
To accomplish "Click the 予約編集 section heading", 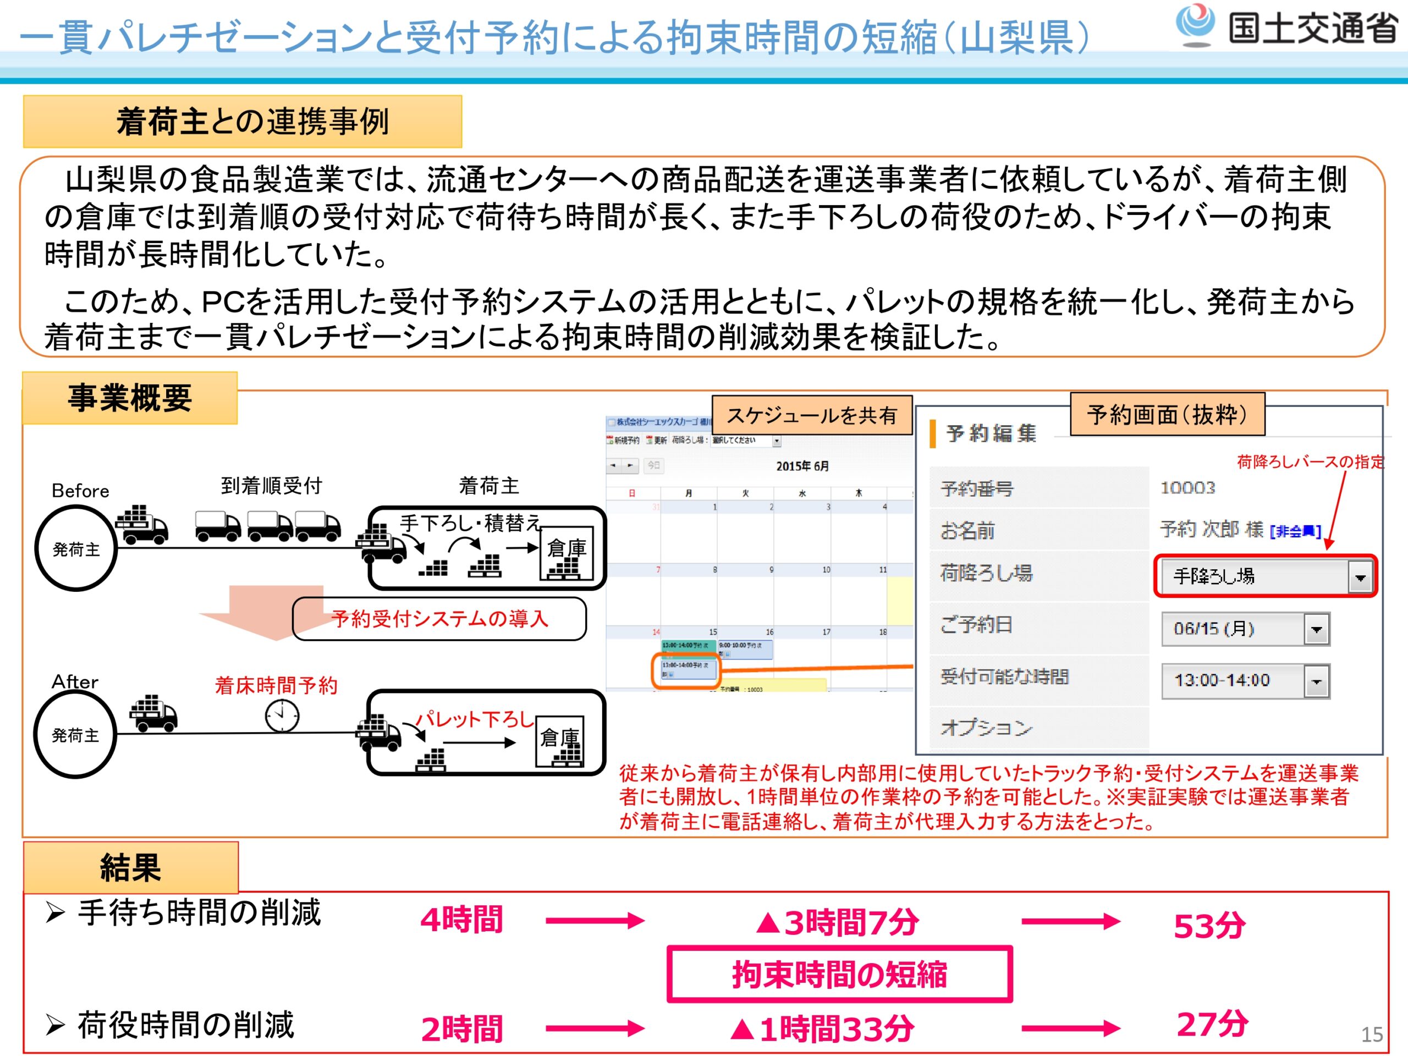I will (991, 434).
